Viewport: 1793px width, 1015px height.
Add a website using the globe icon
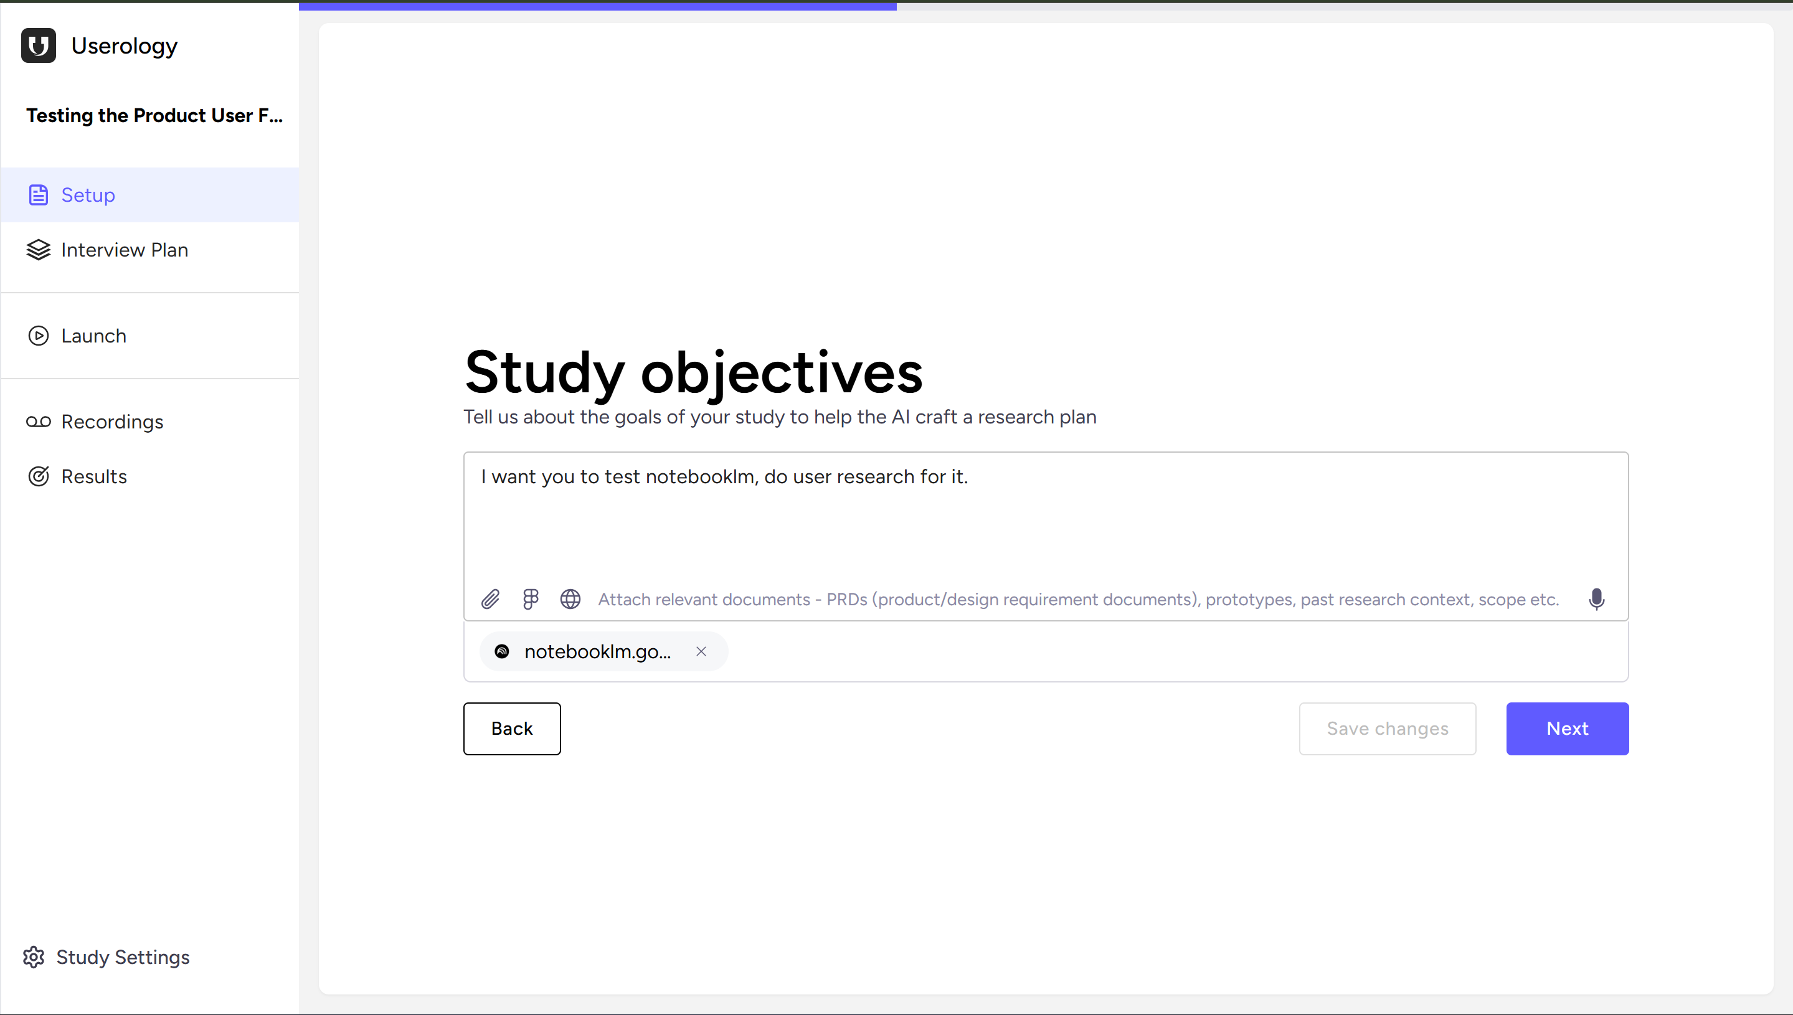[x=570, y=599]
